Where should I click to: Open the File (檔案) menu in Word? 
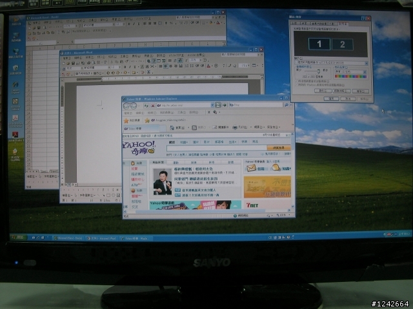tap(66, 57)
